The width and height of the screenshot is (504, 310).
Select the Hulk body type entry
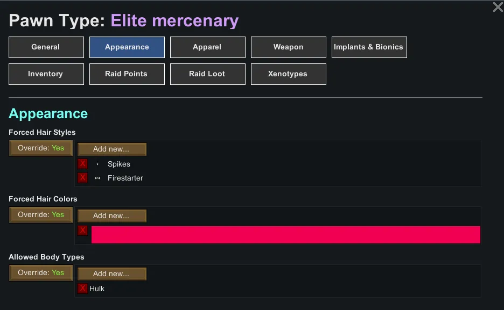[97, 289]
